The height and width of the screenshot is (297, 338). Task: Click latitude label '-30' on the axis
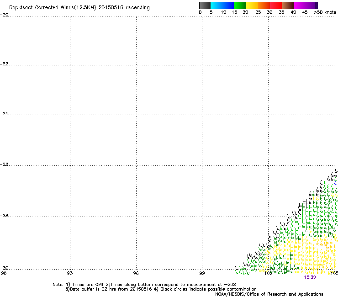4,268
